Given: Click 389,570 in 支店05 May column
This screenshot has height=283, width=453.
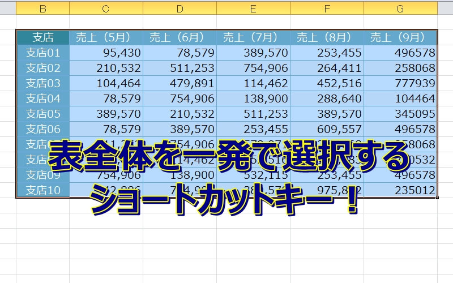Looking at the screenshot, I should (106, 114).
